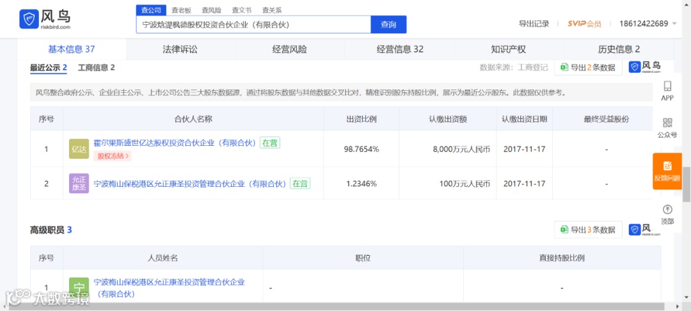Click the 在营 status tag in row 2
This screenshot has width=691, height=311.
(300, 184)
